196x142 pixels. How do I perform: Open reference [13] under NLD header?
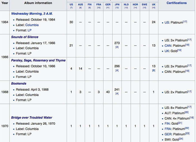coord(126,8)
